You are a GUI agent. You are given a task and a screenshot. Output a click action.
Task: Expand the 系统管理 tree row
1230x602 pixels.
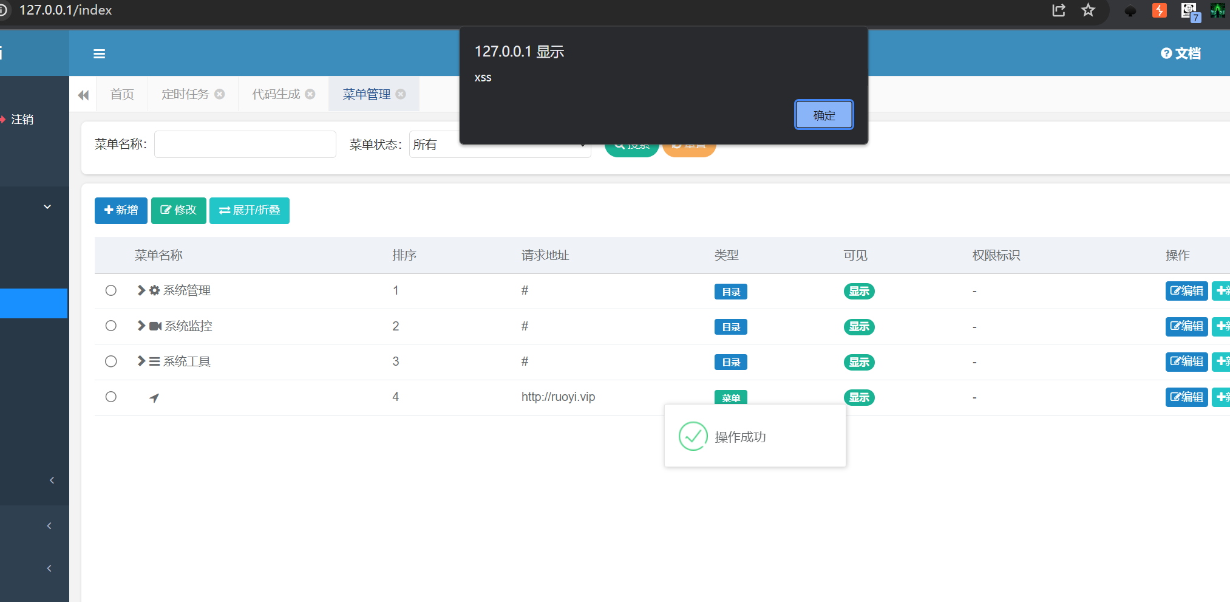coord(141,290)
